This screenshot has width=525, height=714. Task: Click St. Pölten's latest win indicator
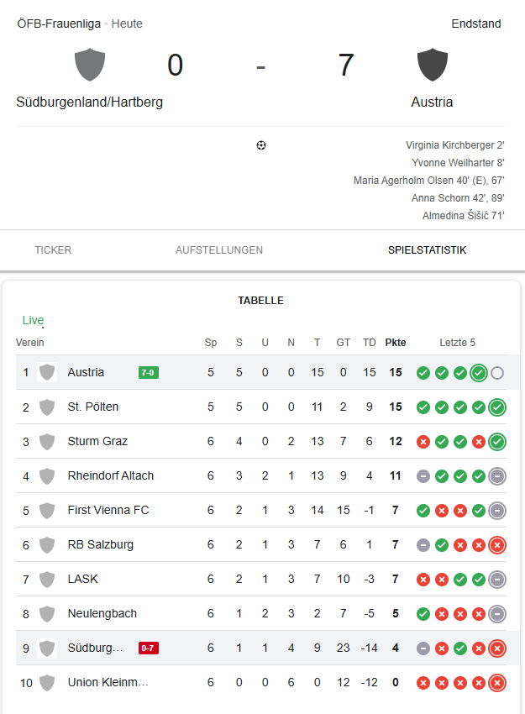(x=497, y=407)
